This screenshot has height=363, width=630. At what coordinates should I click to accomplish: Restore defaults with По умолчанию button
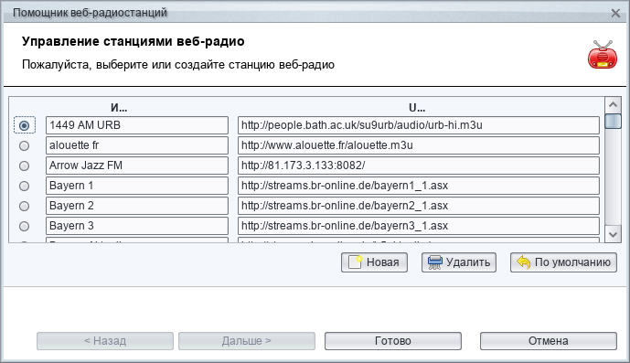pos(563,262)
